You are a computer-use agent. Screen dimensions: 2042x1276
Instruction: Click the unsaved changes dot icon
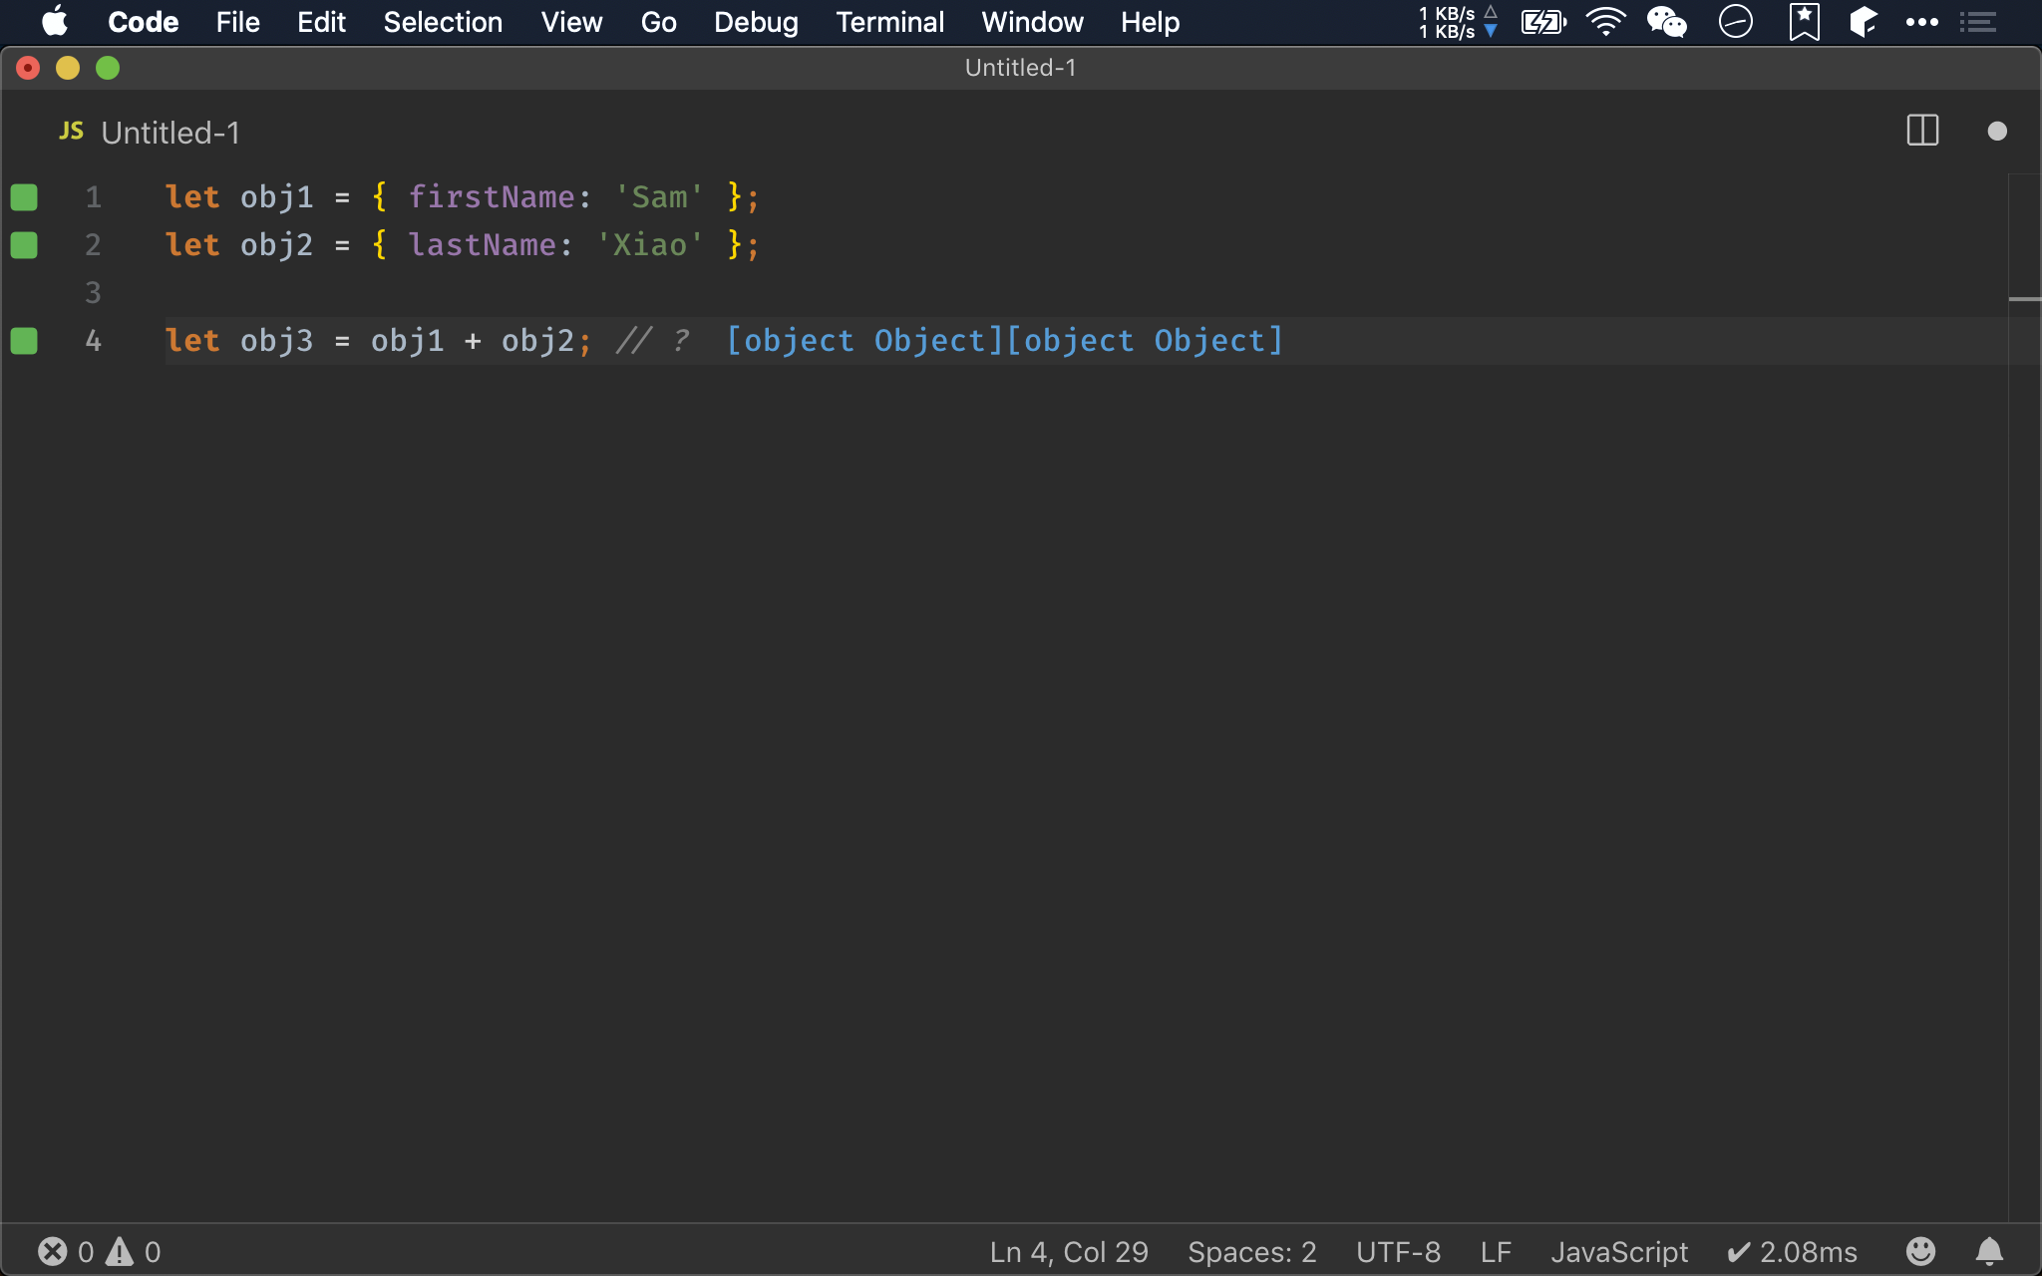coord(1996,131)
